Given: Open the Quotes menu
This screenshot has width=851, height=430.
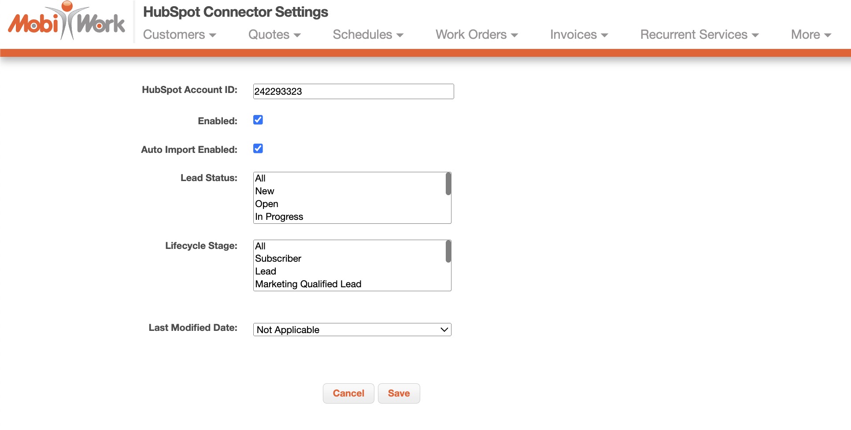Looking at the screenshot, I should (x=274, y=34).
